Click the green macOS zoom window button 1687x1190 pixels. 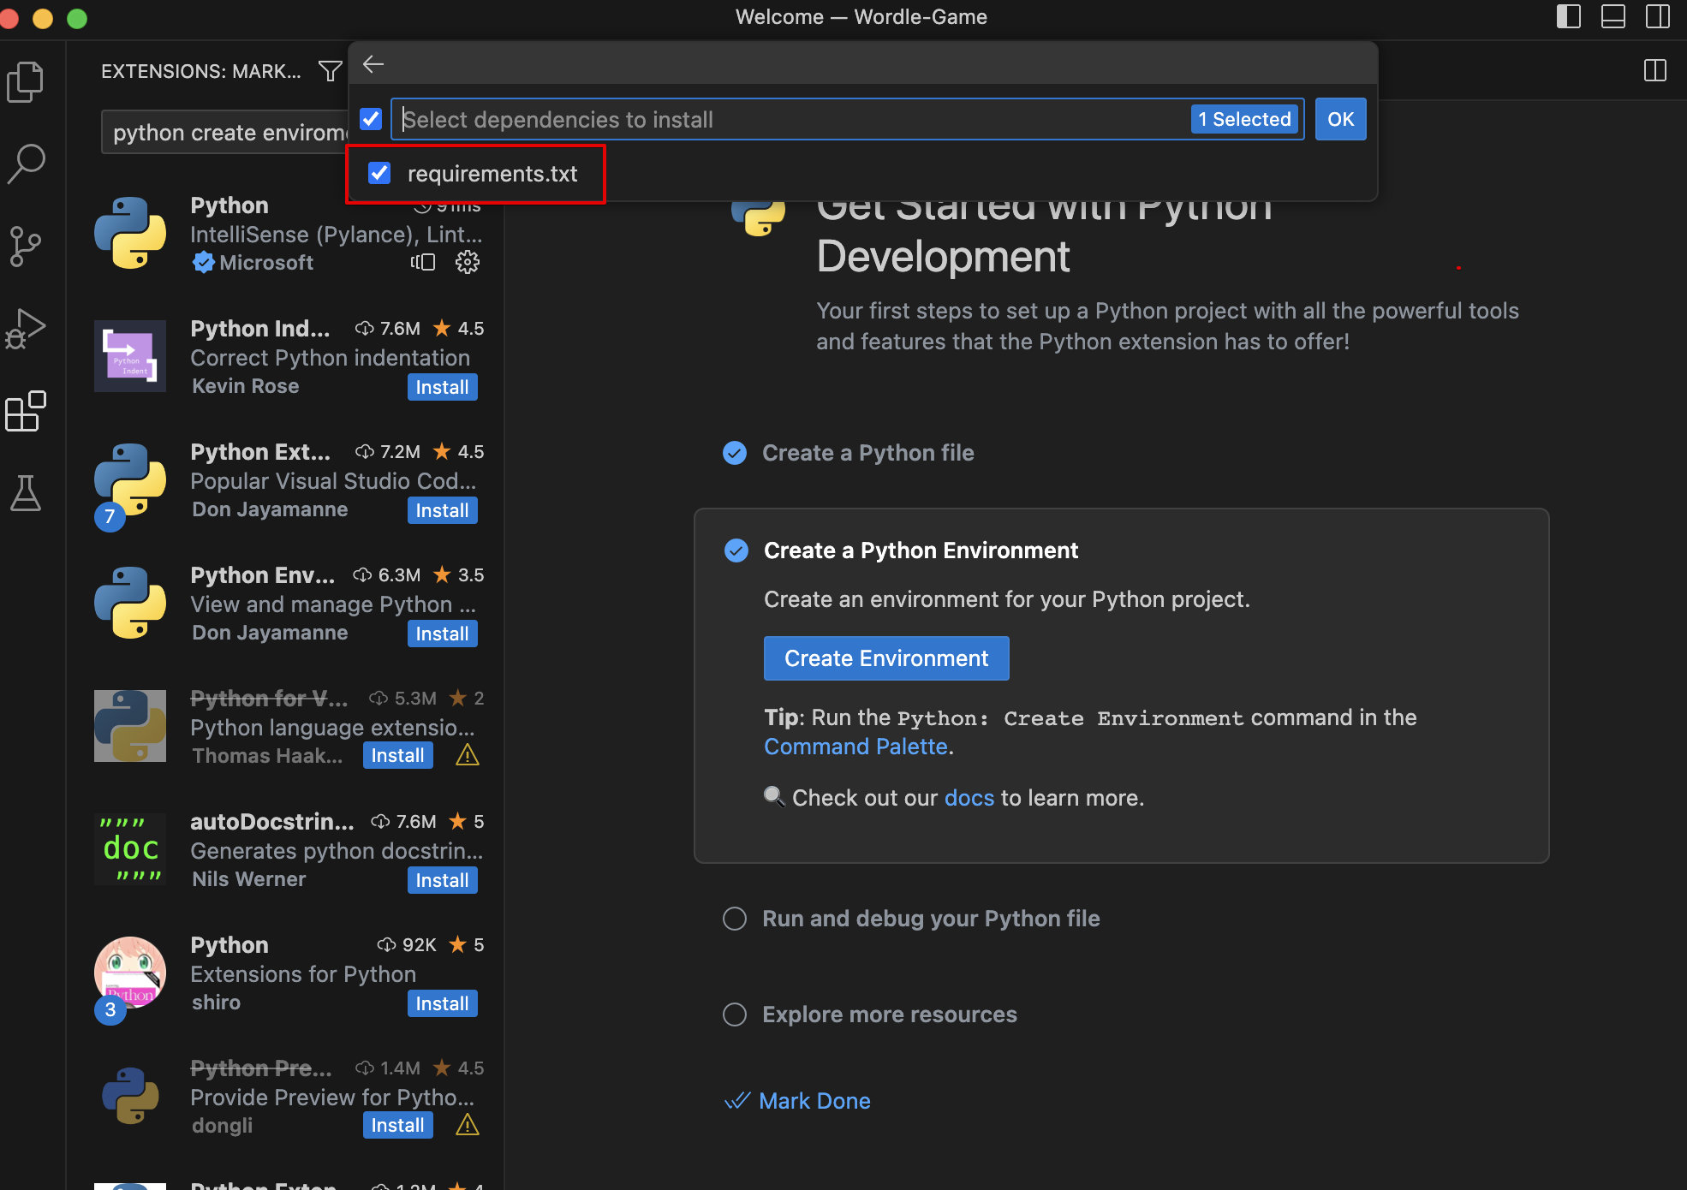[x=77, y=18]
